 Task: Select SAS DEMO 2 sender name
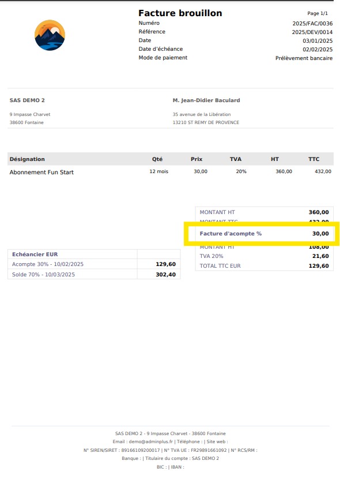click(27, 100)
